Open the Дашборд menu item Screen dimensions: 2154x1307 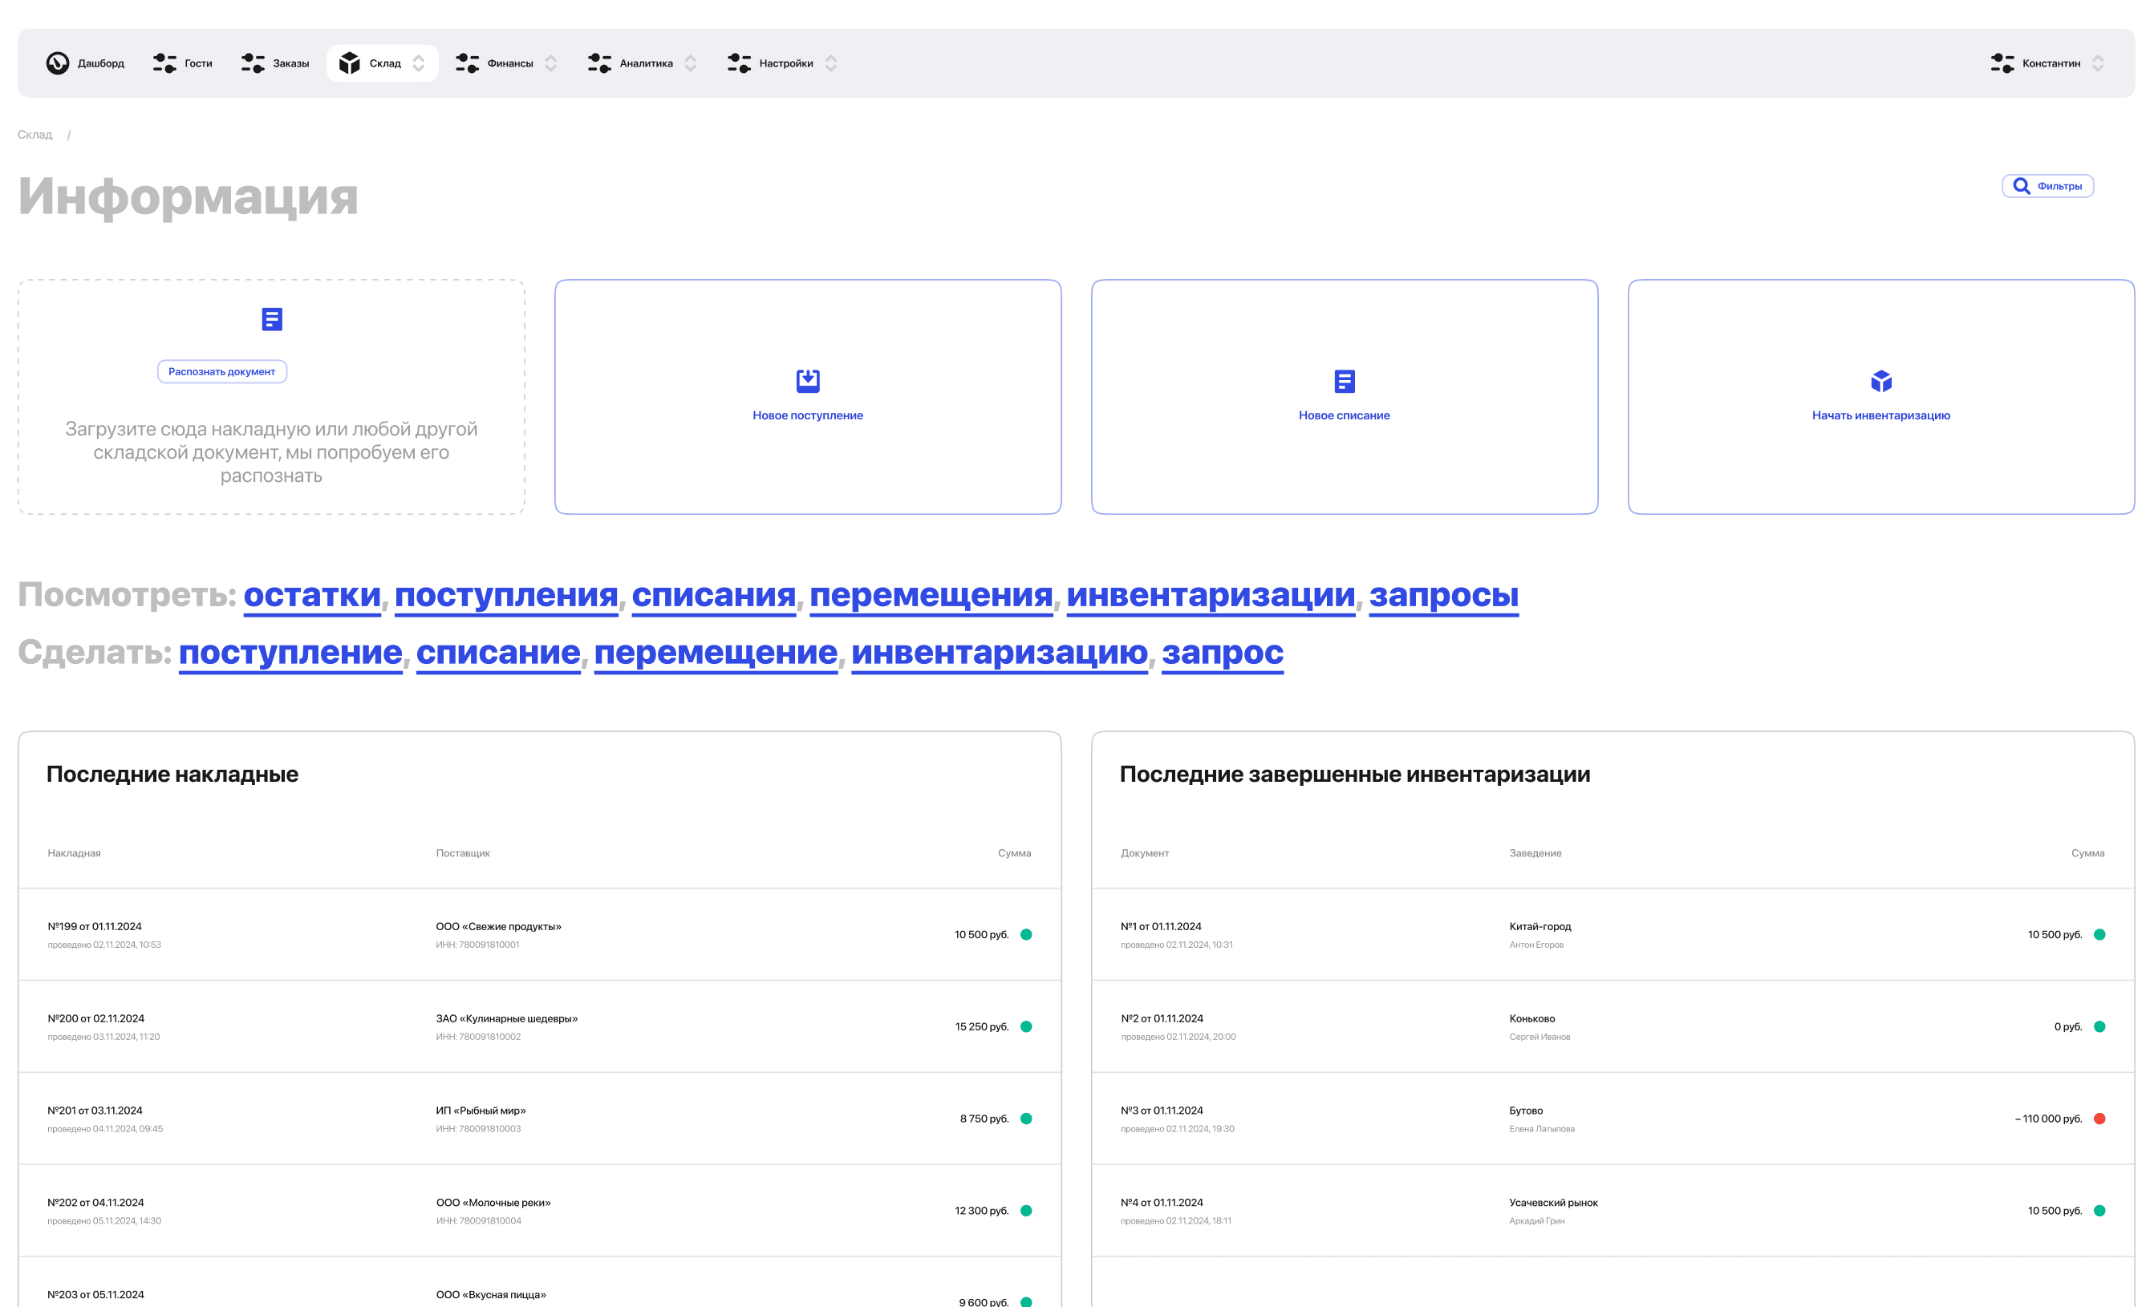point(86,63)
